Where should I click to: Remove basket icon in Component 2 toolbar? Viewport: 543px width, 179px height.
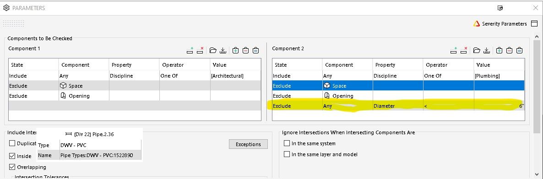(x=509, y=50)
